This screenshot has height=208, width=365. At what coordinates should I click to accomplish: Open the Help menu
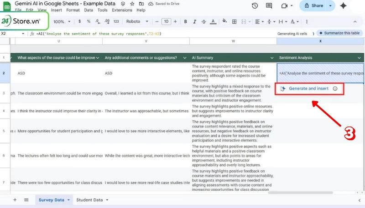tap(141, 10)
